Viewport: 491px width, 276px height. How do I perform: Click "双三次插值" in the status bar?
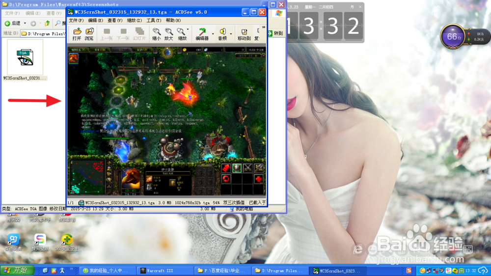click(x=234, y=203)
